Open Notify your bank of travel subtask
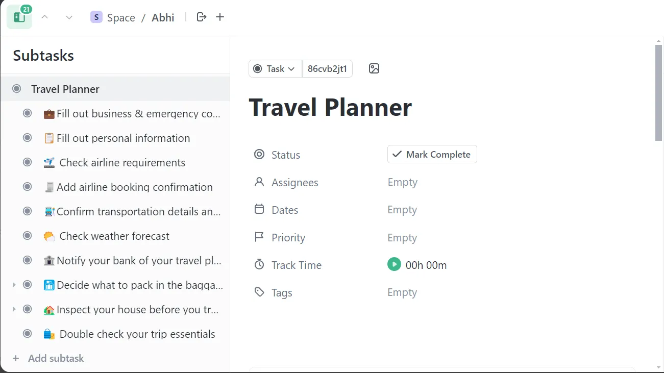Screen dimensions: 664x373 [x=139, y=261]
